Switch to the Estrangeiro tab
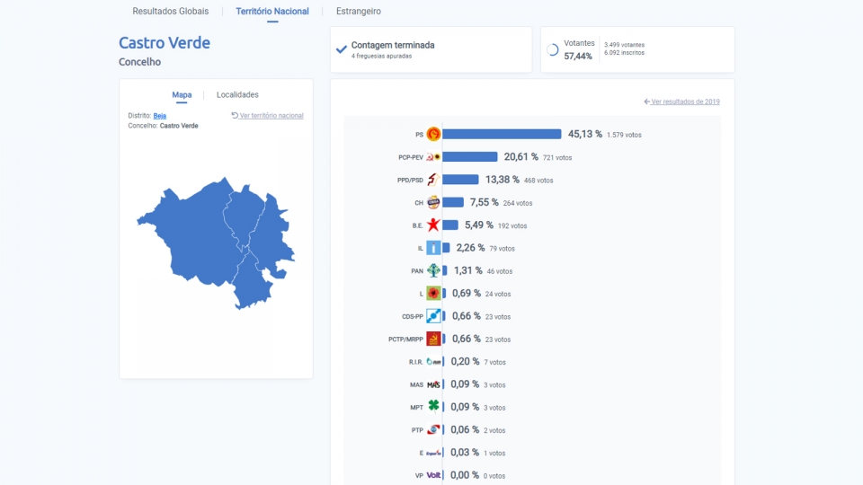The width and height of the screenshot is (863, 485). [359, 11]
